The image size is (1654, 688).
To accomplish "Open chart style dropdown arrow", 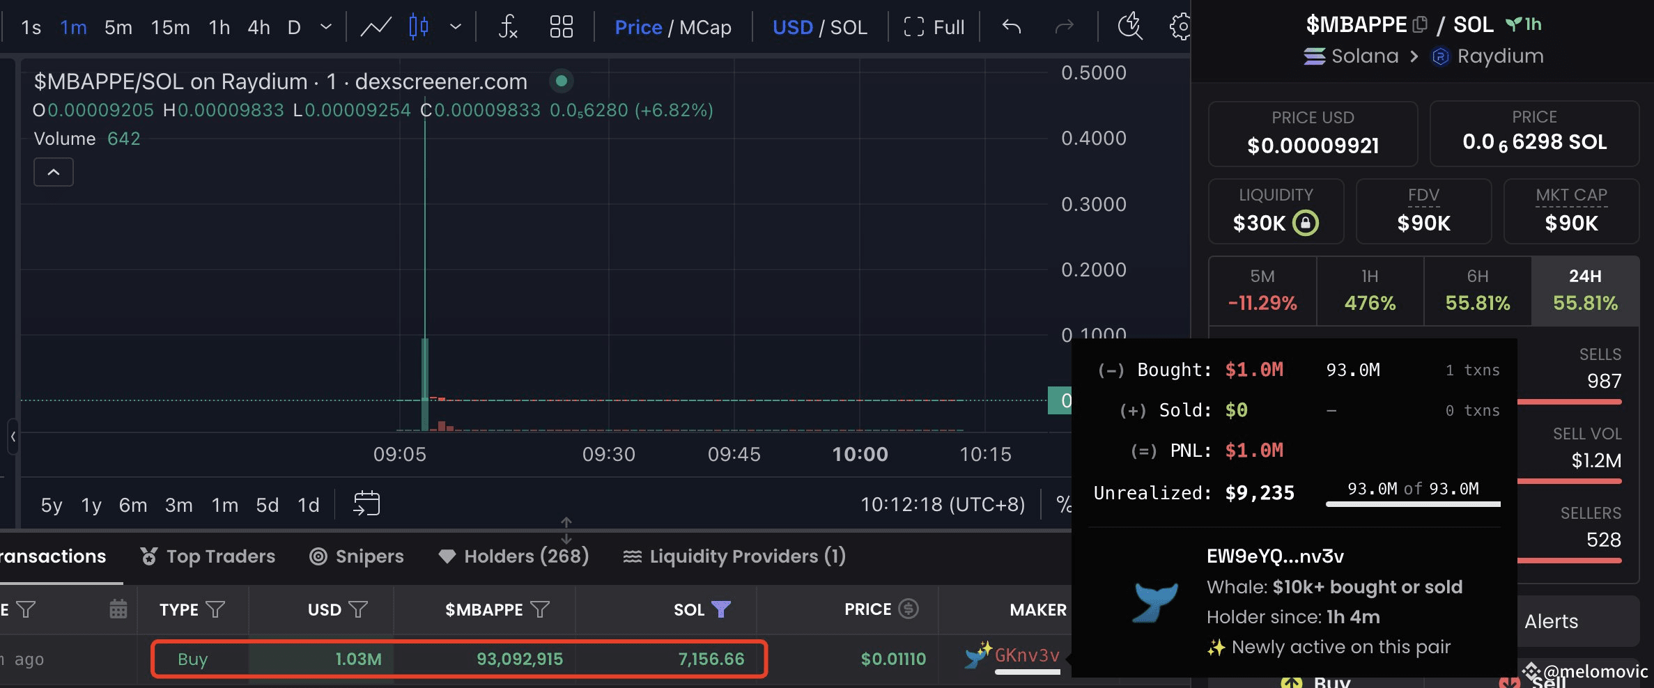I will pos(456,27).
